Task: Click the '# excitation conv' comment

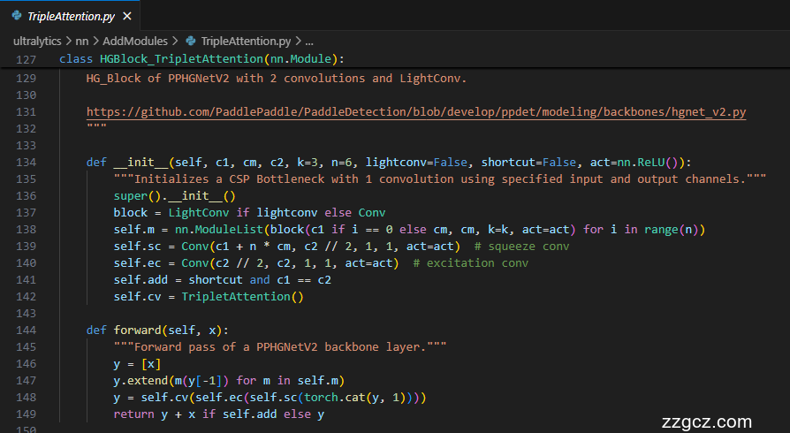Action: [x=470, y=263]
